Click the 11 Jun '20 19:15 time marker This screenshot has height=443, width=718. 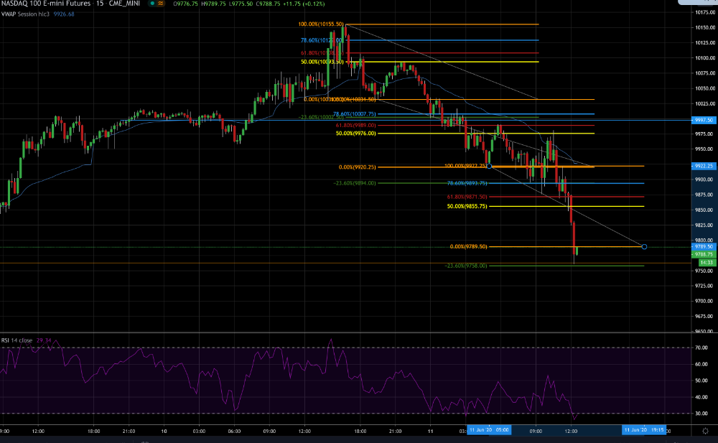pos(644,429)
